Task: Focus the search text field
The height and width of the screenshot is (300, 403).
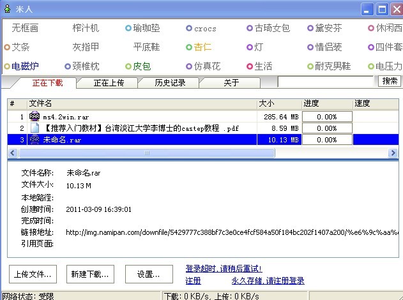Action: (325, 82)
